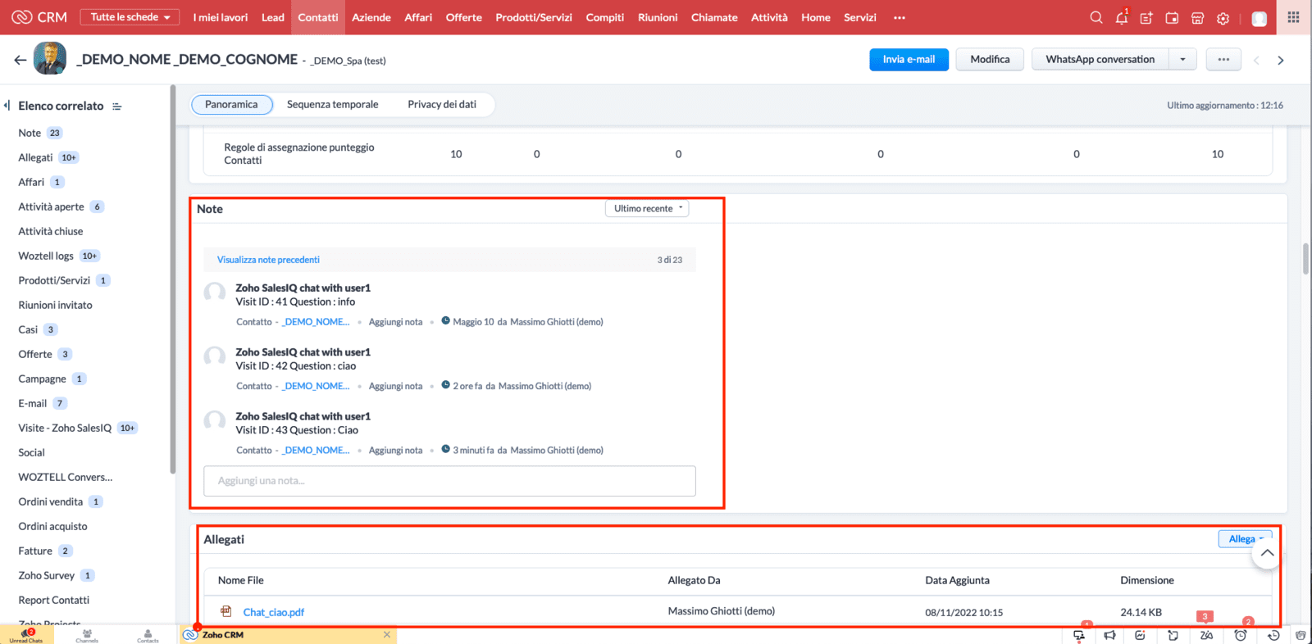
Task: Open the recent items history icon
Action: tap(1273, 635)
